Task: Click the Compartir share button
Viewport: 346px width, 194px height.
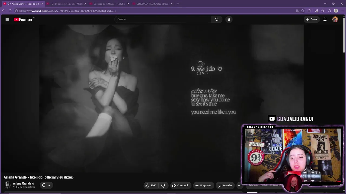Action: tap(180, 185)
